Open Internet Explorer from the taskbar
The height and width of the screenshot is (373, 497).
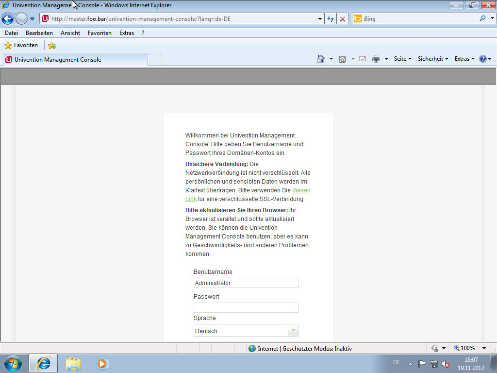tap(43, 363)
